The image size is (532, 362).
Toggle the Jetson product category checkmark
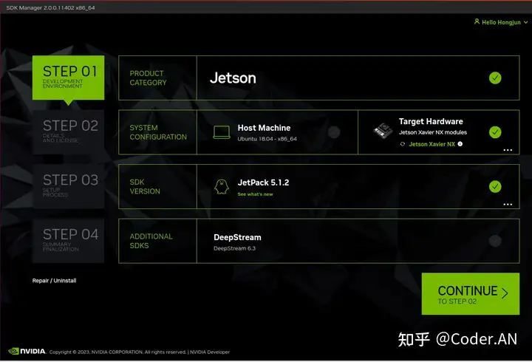[495, 78]
